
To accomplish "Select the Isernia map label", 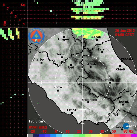I will [x=124, y=102].
